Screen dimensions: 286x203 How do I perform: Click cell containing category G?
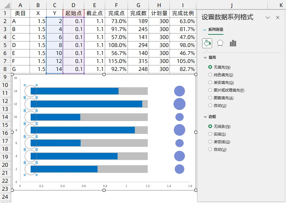point(20,69)
